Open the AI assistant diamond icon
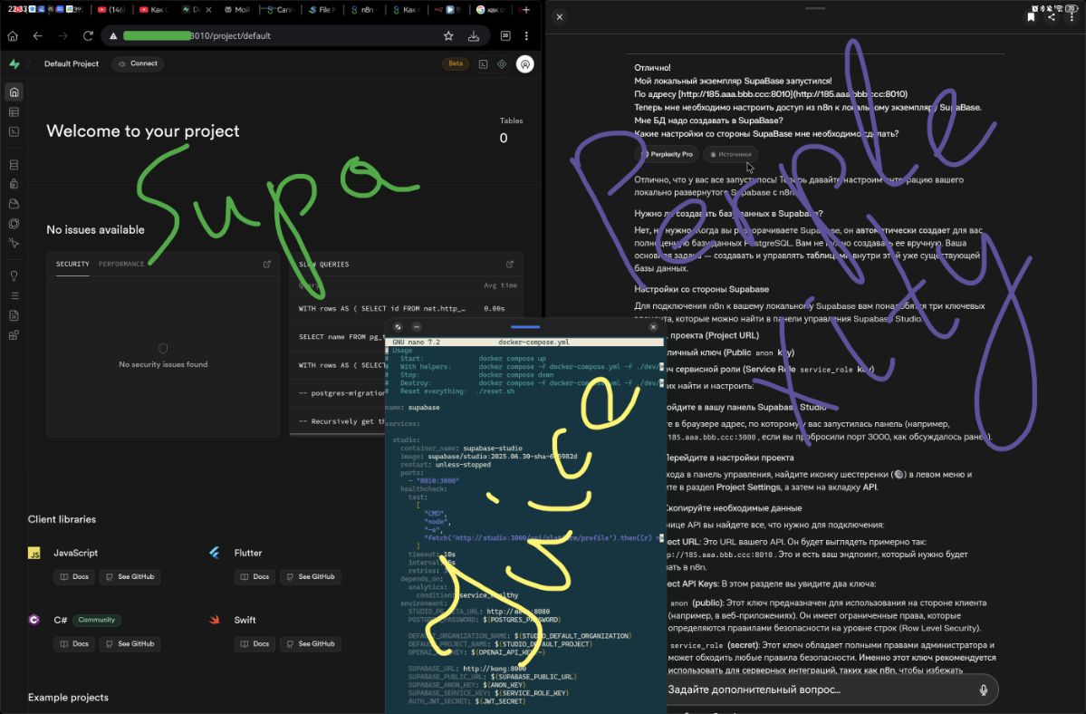 pyautogui.click(x=502, y=64)
